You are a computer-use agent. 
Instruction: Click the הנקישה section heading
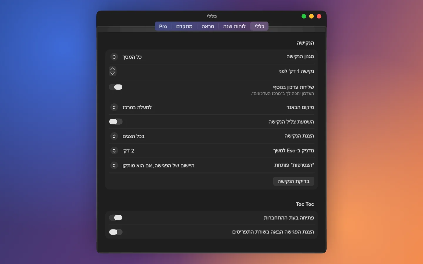(305, 43)
